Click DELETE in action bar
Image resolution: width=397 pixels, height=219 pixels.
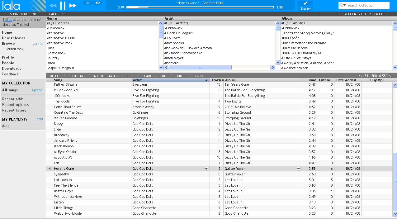click(x=55, y=76)
